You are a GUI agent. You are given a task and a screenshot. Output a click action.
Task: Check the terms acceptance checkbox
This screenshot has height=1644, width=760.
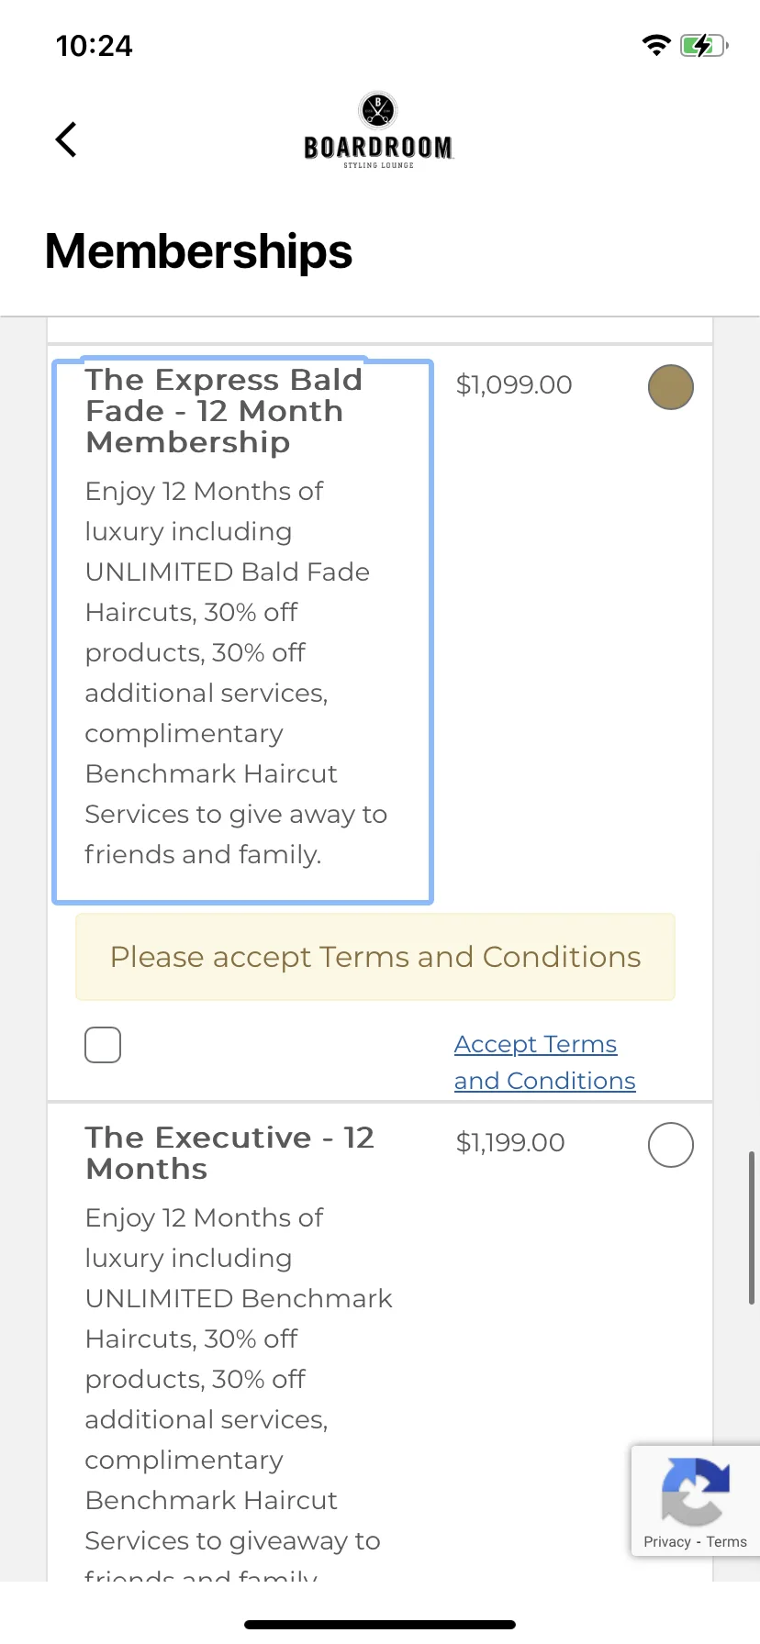pos(103,1045)
